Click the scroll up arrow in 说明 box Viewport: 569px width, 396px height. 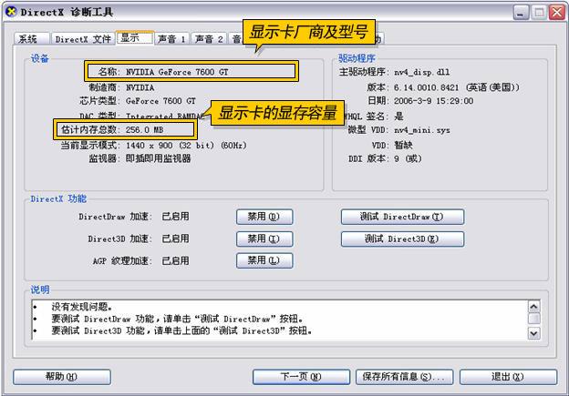tap(533, 307)
